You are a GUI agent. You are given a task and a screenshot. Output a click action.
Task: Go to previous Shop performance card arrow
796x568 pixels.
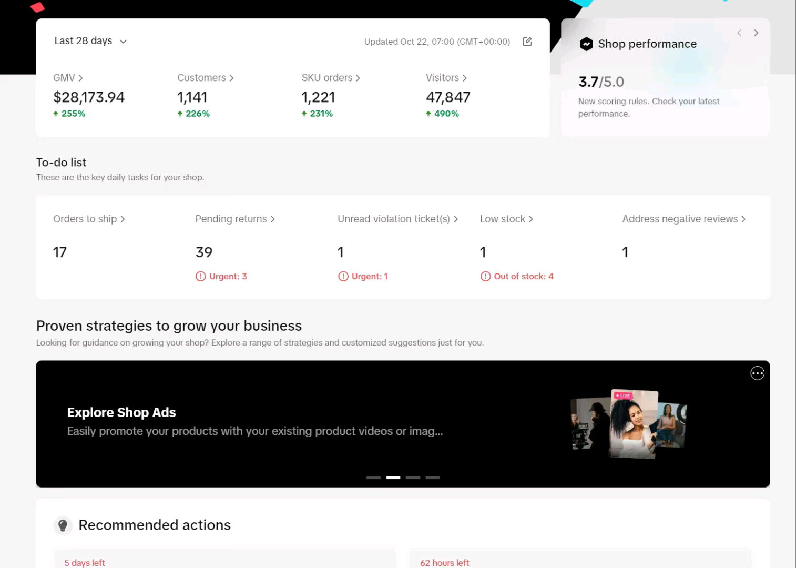point(739,33)
